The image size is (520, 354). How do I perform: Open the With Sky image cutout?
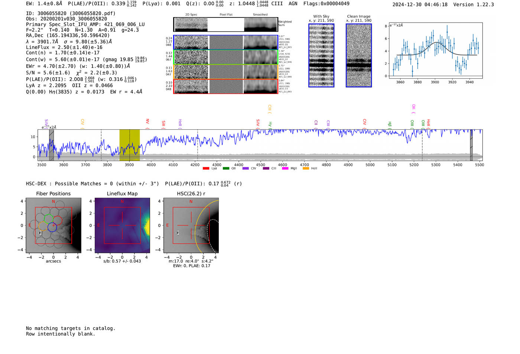click(321, 55)
